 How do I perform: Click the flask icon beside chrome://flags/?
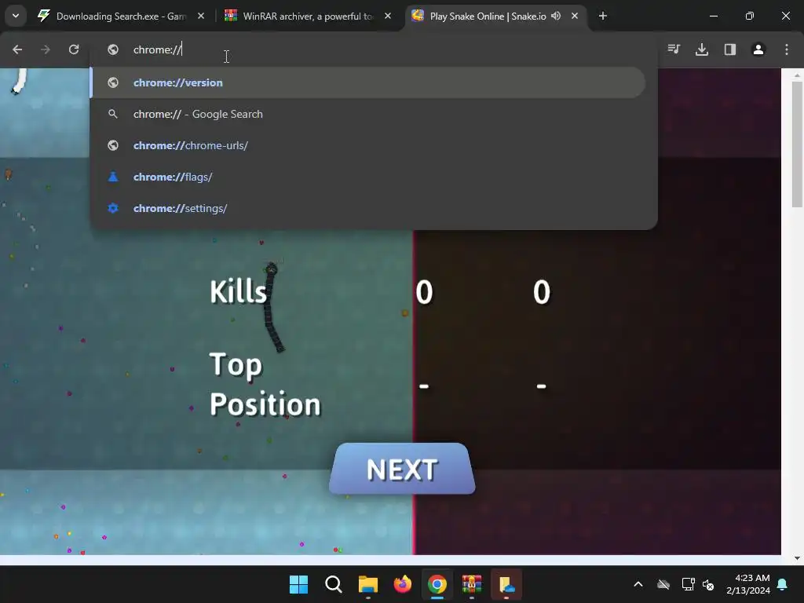[x=113, y=177]
